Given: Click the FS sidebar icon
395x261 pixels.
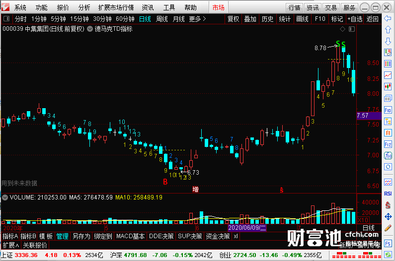Looking at the screenshot, I should click(388, 243).
